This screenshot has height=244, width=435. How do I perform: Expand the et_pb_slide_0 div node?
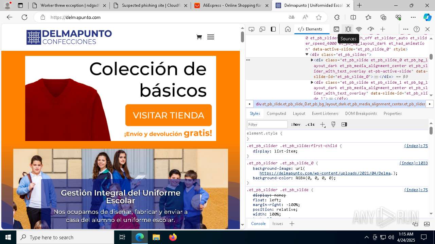click(312, 60)
